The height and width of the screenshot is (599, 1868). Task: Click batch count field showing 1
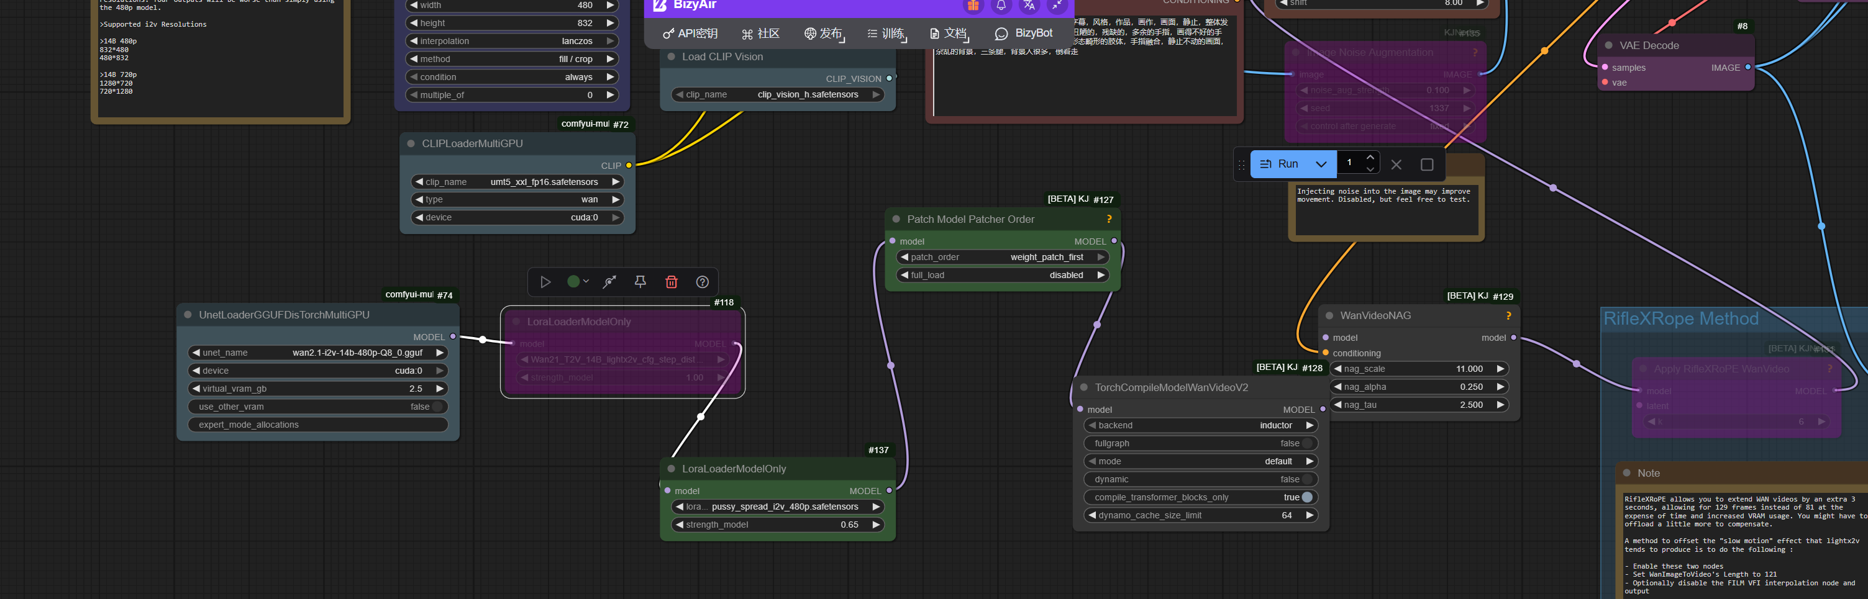(1349, 164)
